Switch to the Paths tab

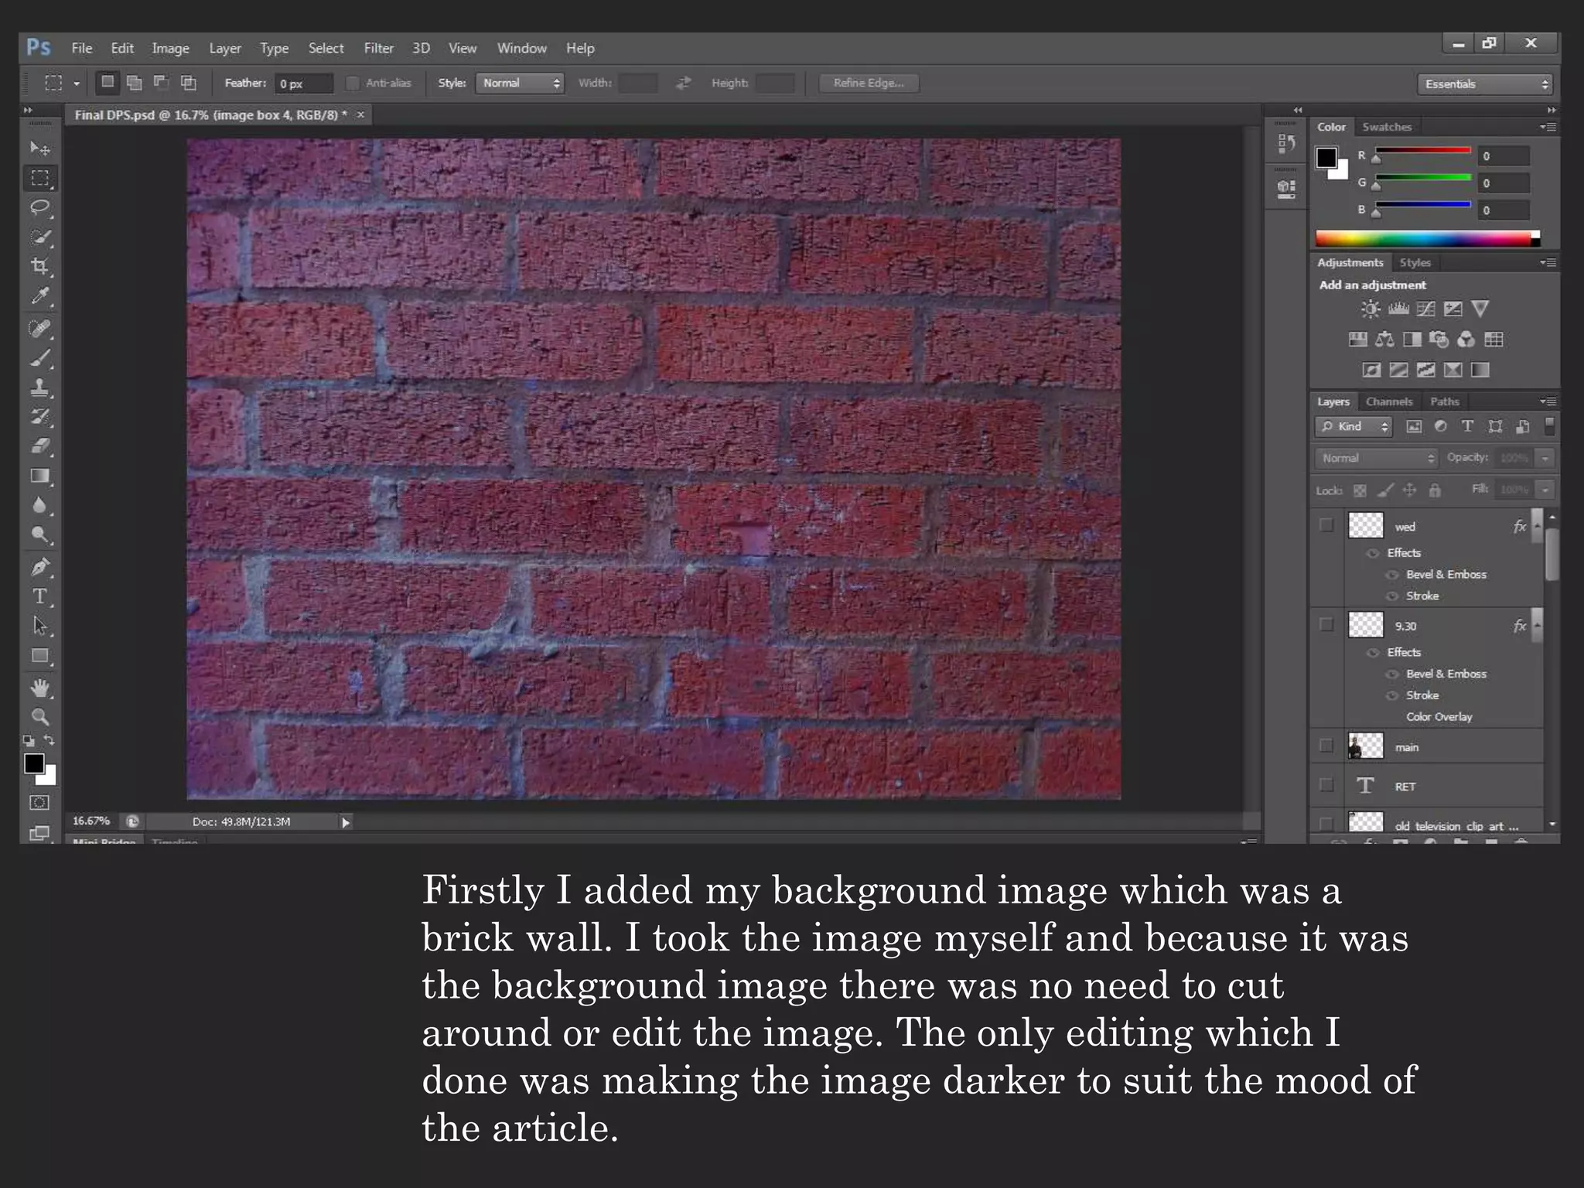click(1444, 401)
